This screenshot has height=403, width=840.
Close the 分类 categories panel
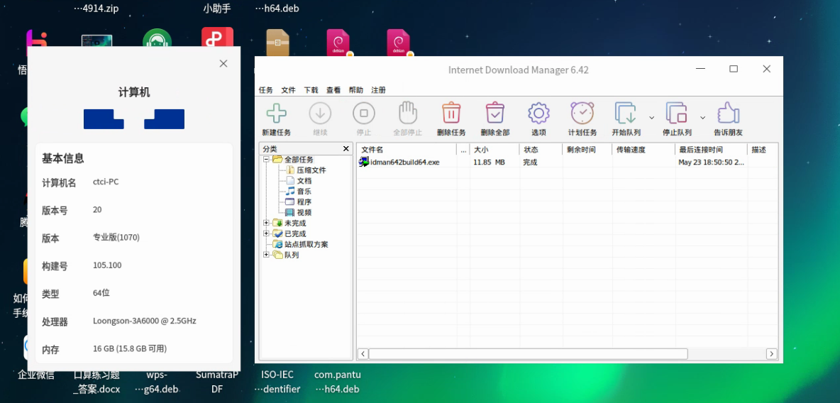346,148
